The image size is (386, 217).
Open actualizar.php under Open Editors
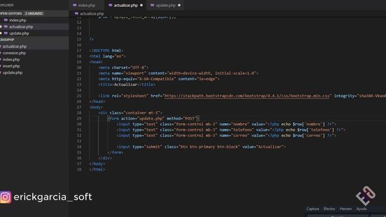(x=21, y=27)
